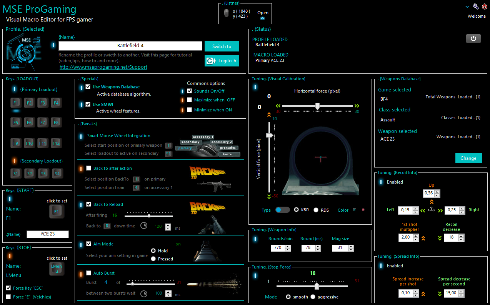Expand the Listner Open chevron
Viewport: 490px width, 305px height.
pyautogui.click(x=262, y=18)
